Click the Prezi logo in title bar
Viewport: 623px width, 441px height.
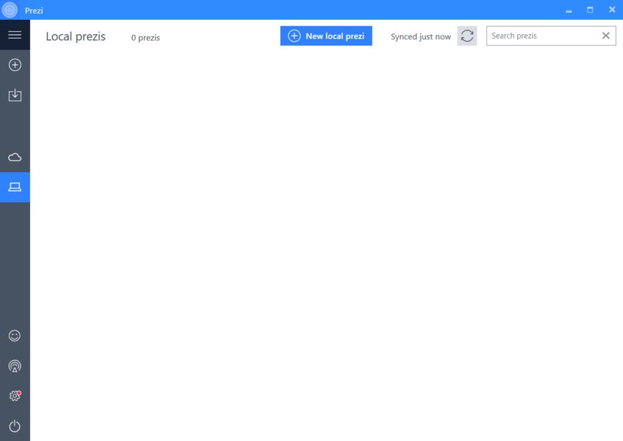click(x=9, y=10)
